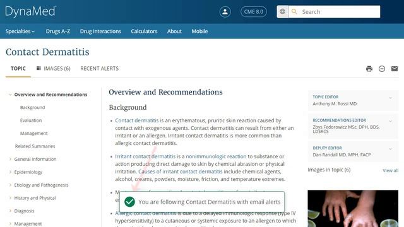Open the Irritant contact dermatitis link

point(145,156)
